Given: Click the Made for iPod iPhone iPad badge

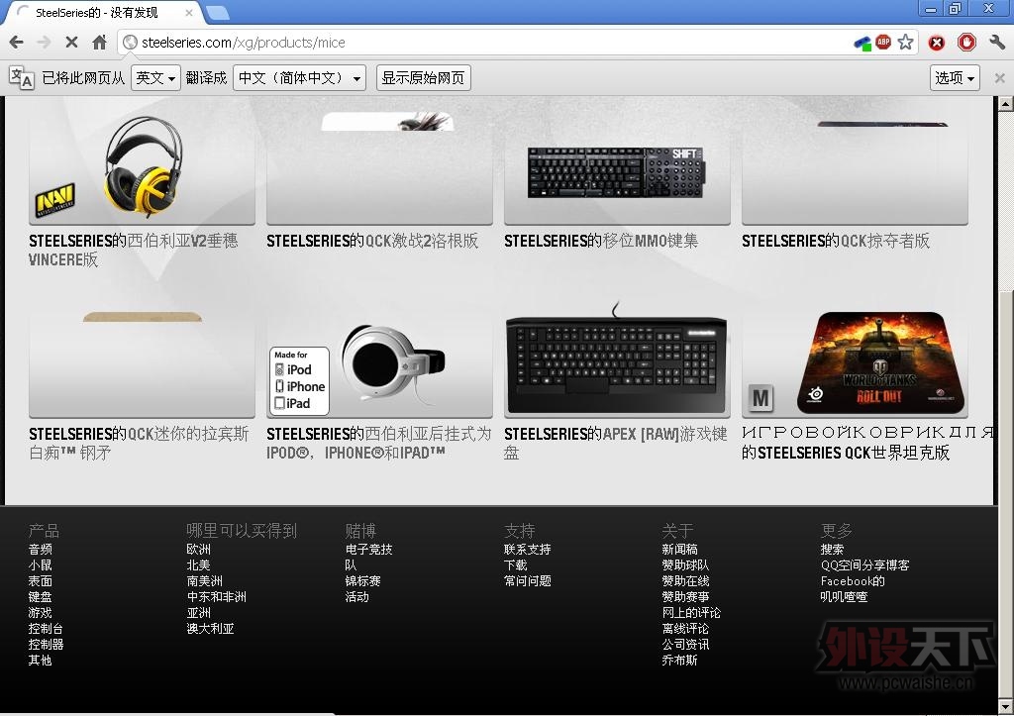Looking at the screenshot, I should (299, 381).
